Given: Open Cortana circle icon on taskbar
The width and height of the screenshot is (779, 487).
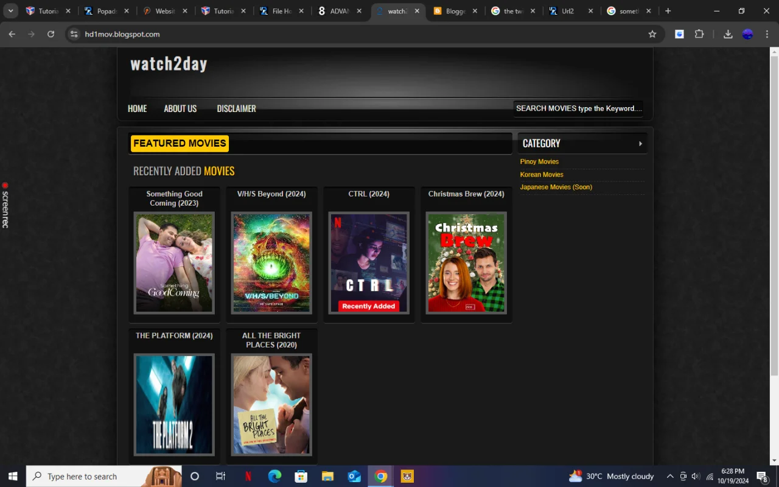Looking at the screenshot, I should (x=195, y=476).
